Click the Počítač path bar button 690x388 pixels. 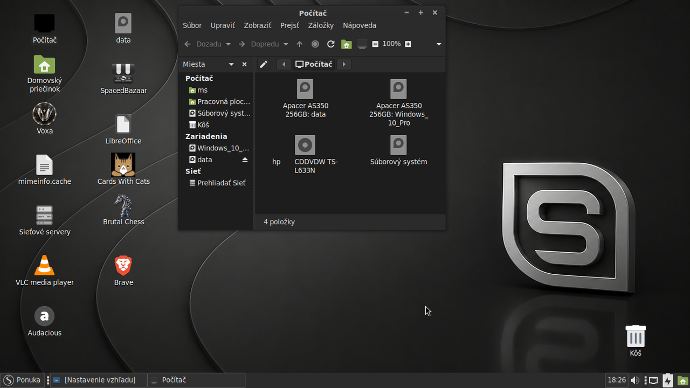[x=314, y=65]
